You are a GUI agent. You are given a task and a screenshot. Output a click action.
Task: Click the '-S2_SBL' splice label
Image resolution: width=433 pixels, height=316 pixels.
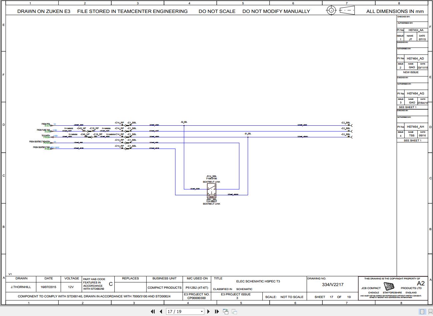184,122
